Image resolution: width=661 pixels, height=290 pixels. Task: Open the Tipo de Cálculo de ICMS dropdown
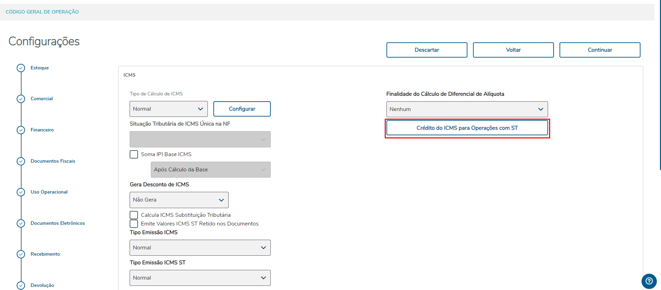coord(169,109)
